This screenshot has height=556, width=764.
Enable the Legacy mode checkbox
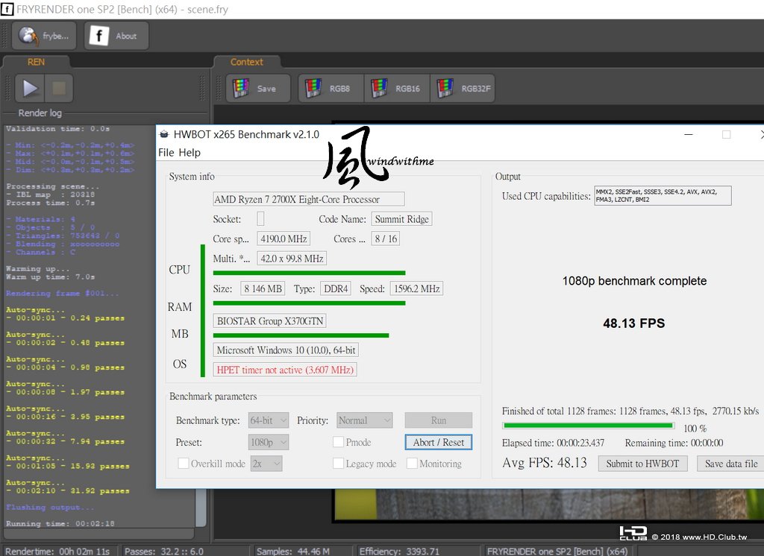click(x=338, y=464)
